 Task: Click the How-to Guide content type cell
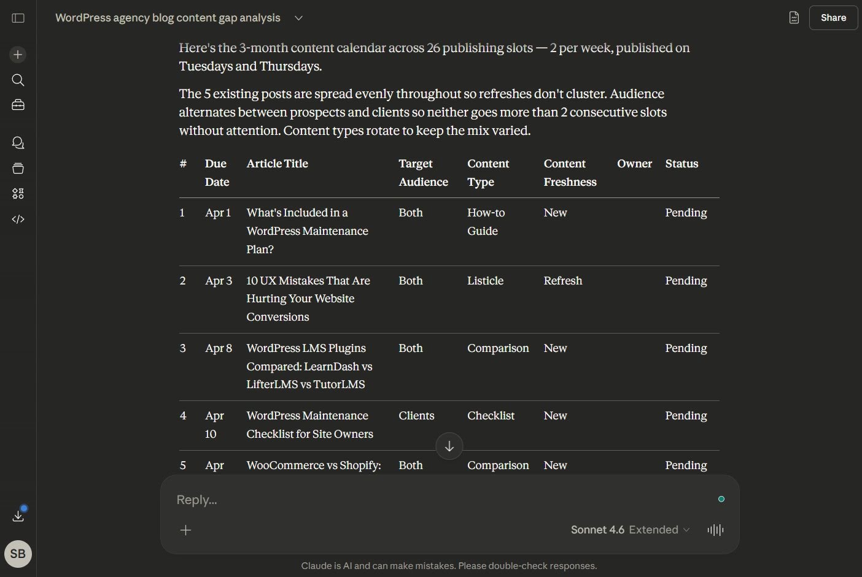tap(486, 222)
